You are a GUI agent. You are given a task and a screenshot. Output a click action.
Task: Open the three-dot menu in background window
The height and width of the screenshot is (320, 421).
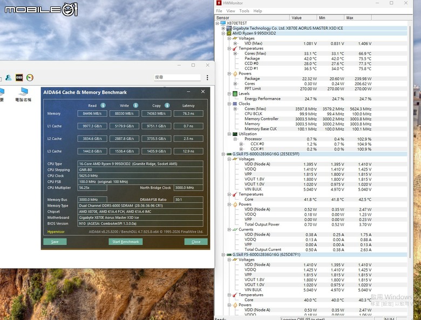coord(207,78)
